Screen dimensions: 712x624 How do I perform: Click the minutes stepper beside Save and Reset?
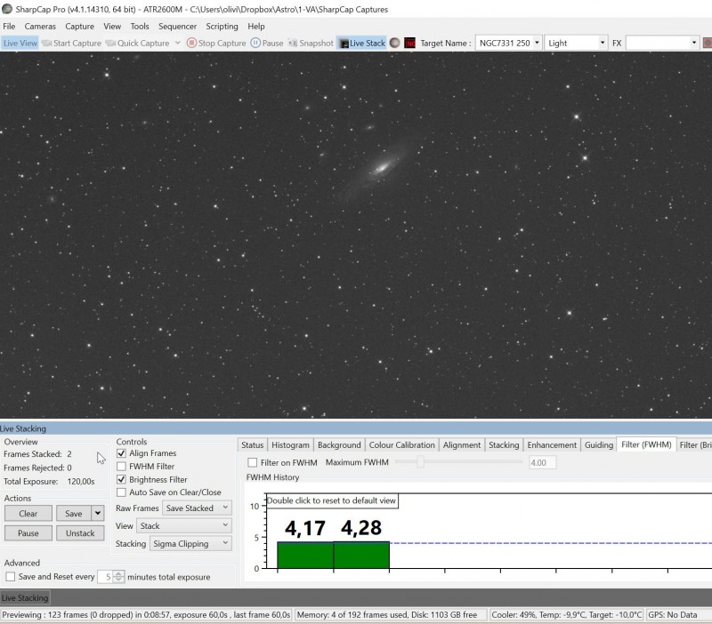point(118,577)
